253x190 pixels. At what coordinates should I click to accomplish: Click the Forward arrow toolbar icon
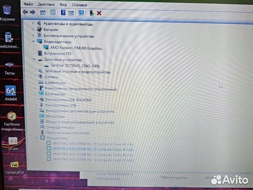coord(32,12)
